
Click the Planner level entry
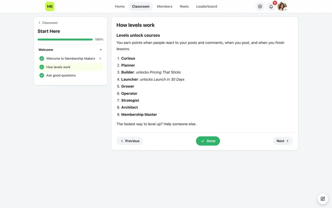click(x=128, y=65)
